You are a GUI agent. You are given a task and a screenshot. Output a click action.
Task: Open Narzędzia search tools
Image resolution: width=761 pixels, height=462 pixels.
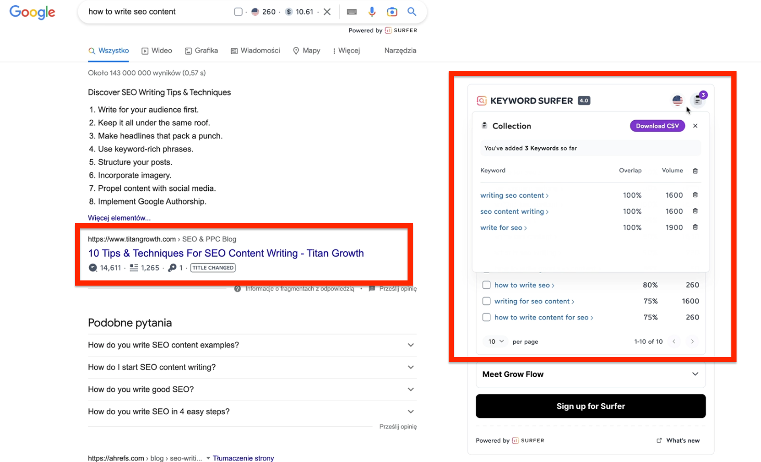click(400, 50)
